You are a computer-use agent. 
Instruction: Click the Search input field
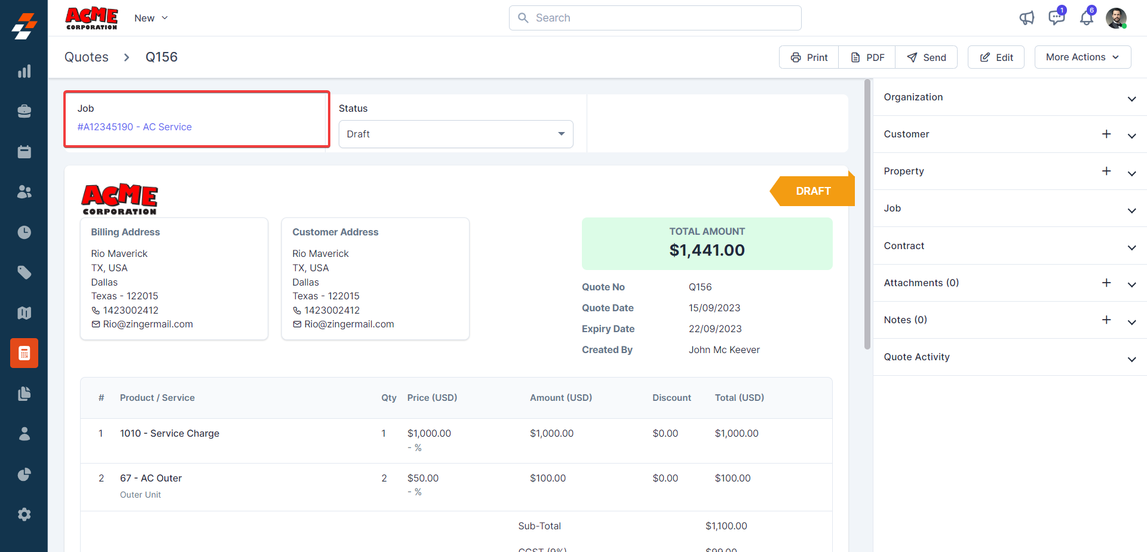tap(655, 18)
